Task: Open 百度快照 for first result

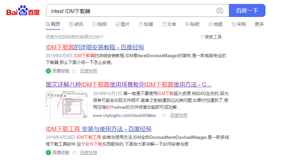Action: (x=89, y=71)
